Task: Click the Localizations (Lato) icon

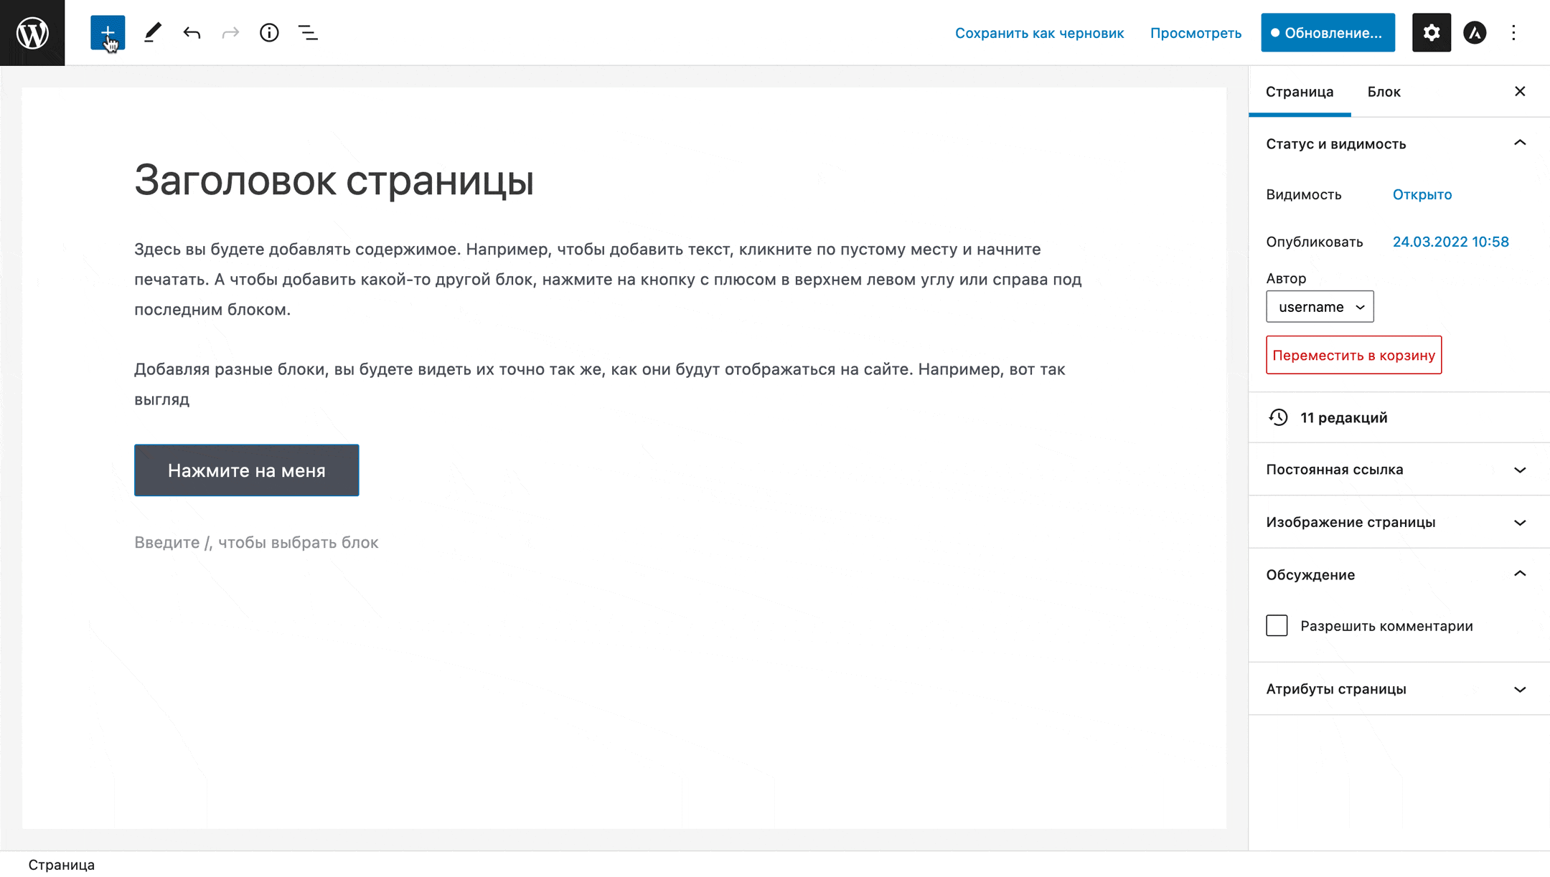Action: pyautogui.click(x=1475, y=32)
